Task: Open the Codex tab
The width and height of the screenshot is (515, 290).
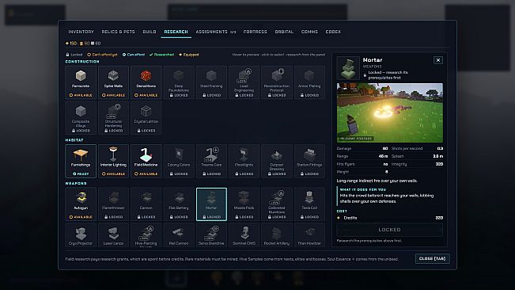Action: point(333,32)
